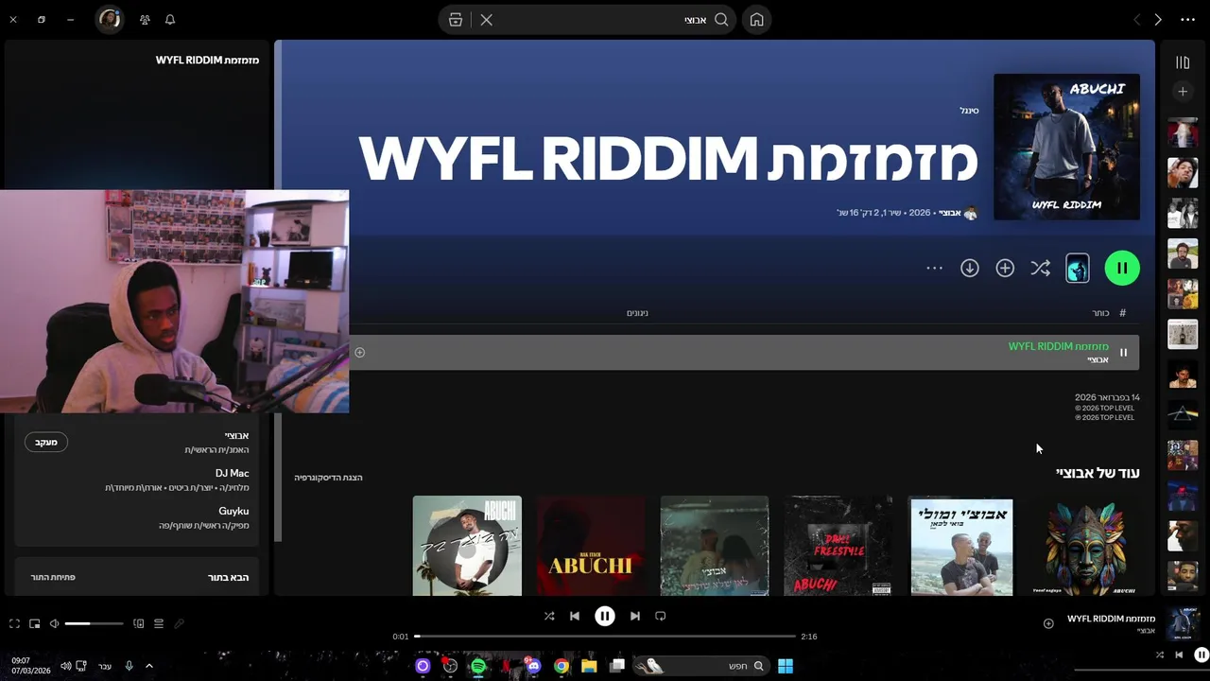Open WYFL RIDDIM album cover art
1210x681 pixels.
pos(1066,147)
